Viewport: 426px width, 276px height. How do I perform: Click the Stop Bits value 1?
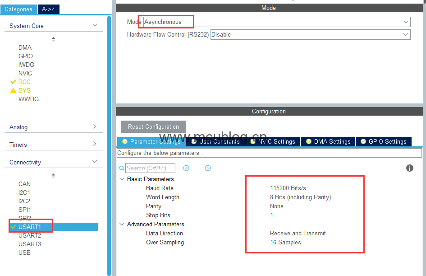(x=271, y=215)
